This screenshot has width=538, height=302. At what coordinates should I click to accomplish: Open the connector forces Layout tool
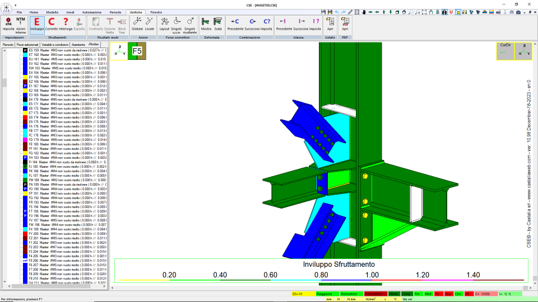[x=164, y=24]
